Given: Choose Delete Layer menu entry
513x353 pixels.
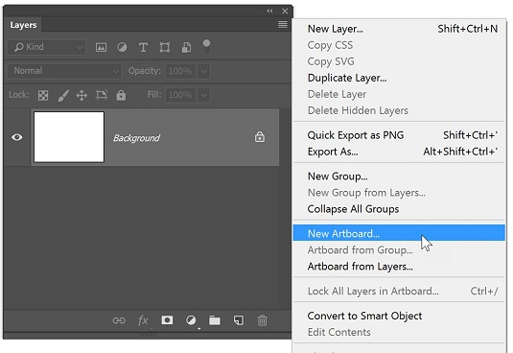Looking at the screenshot, I should tap(399, 94).
